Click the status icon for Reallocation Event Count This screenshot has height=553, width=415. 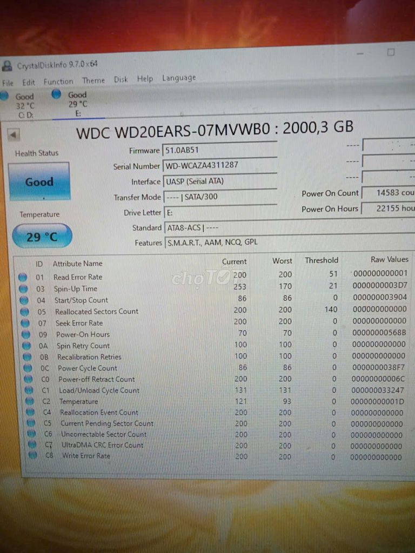point(31,413)
